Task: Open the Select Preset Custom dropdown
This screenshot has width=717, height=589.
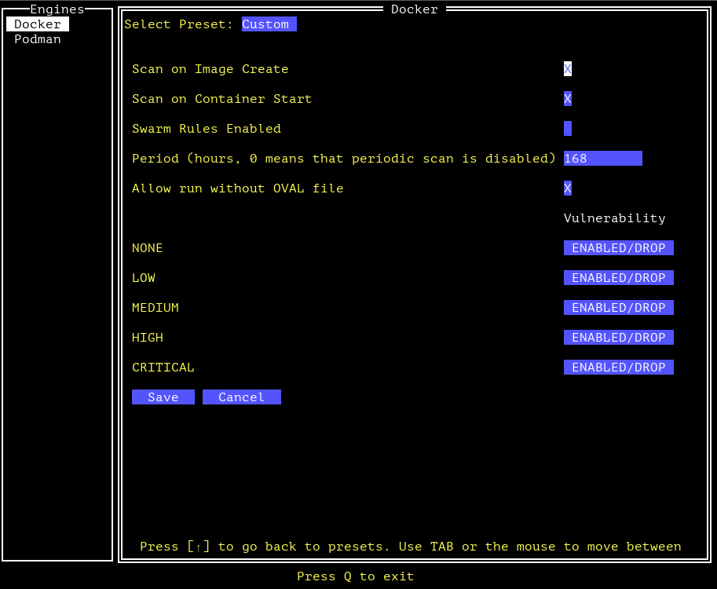Action: [269, 24]
